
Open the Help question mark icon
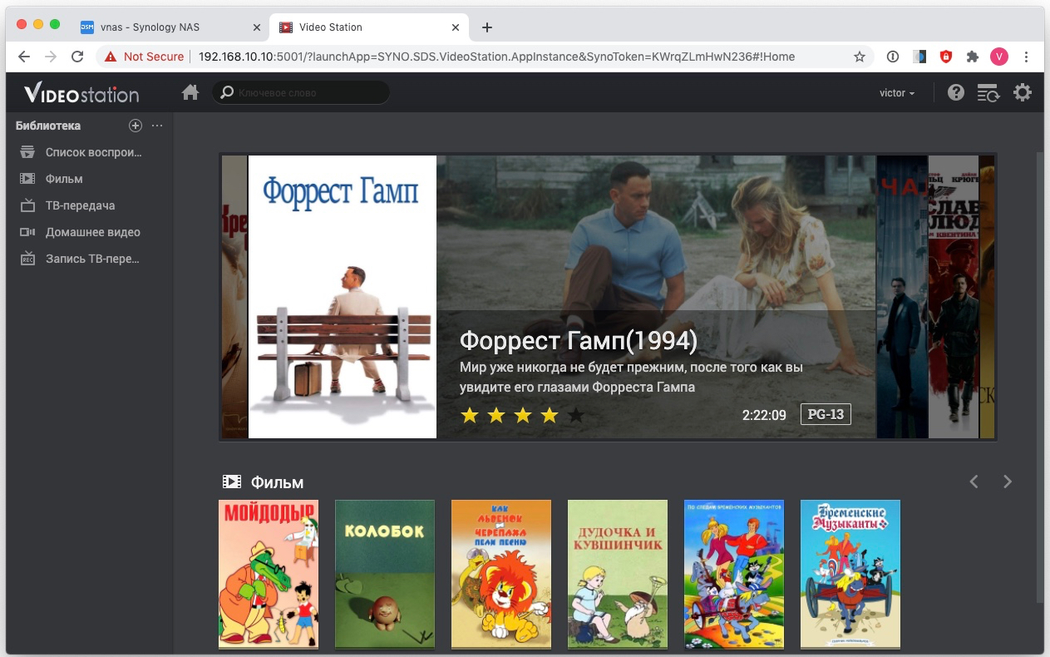pos(955,92)
